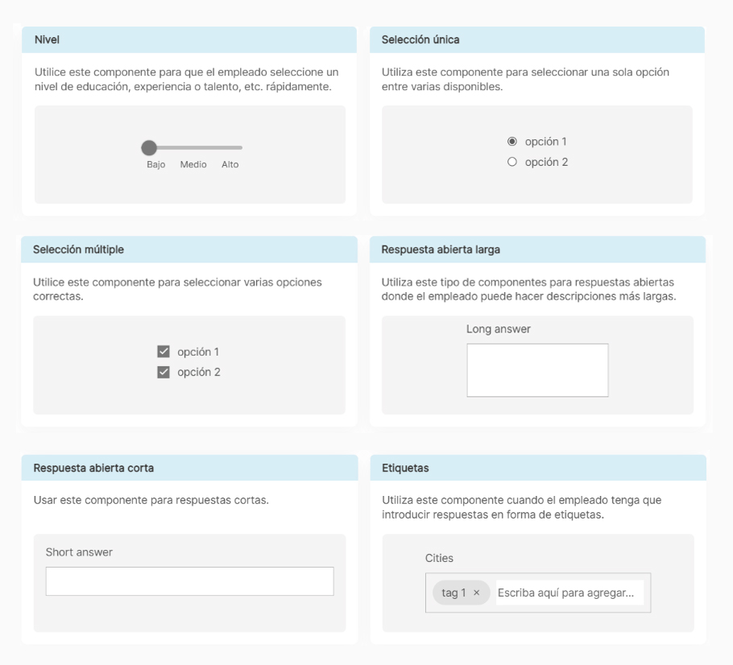Viewport: 733px width, 665px height.
Task: Choose the Selección única component header
Action: pos(537,39)
